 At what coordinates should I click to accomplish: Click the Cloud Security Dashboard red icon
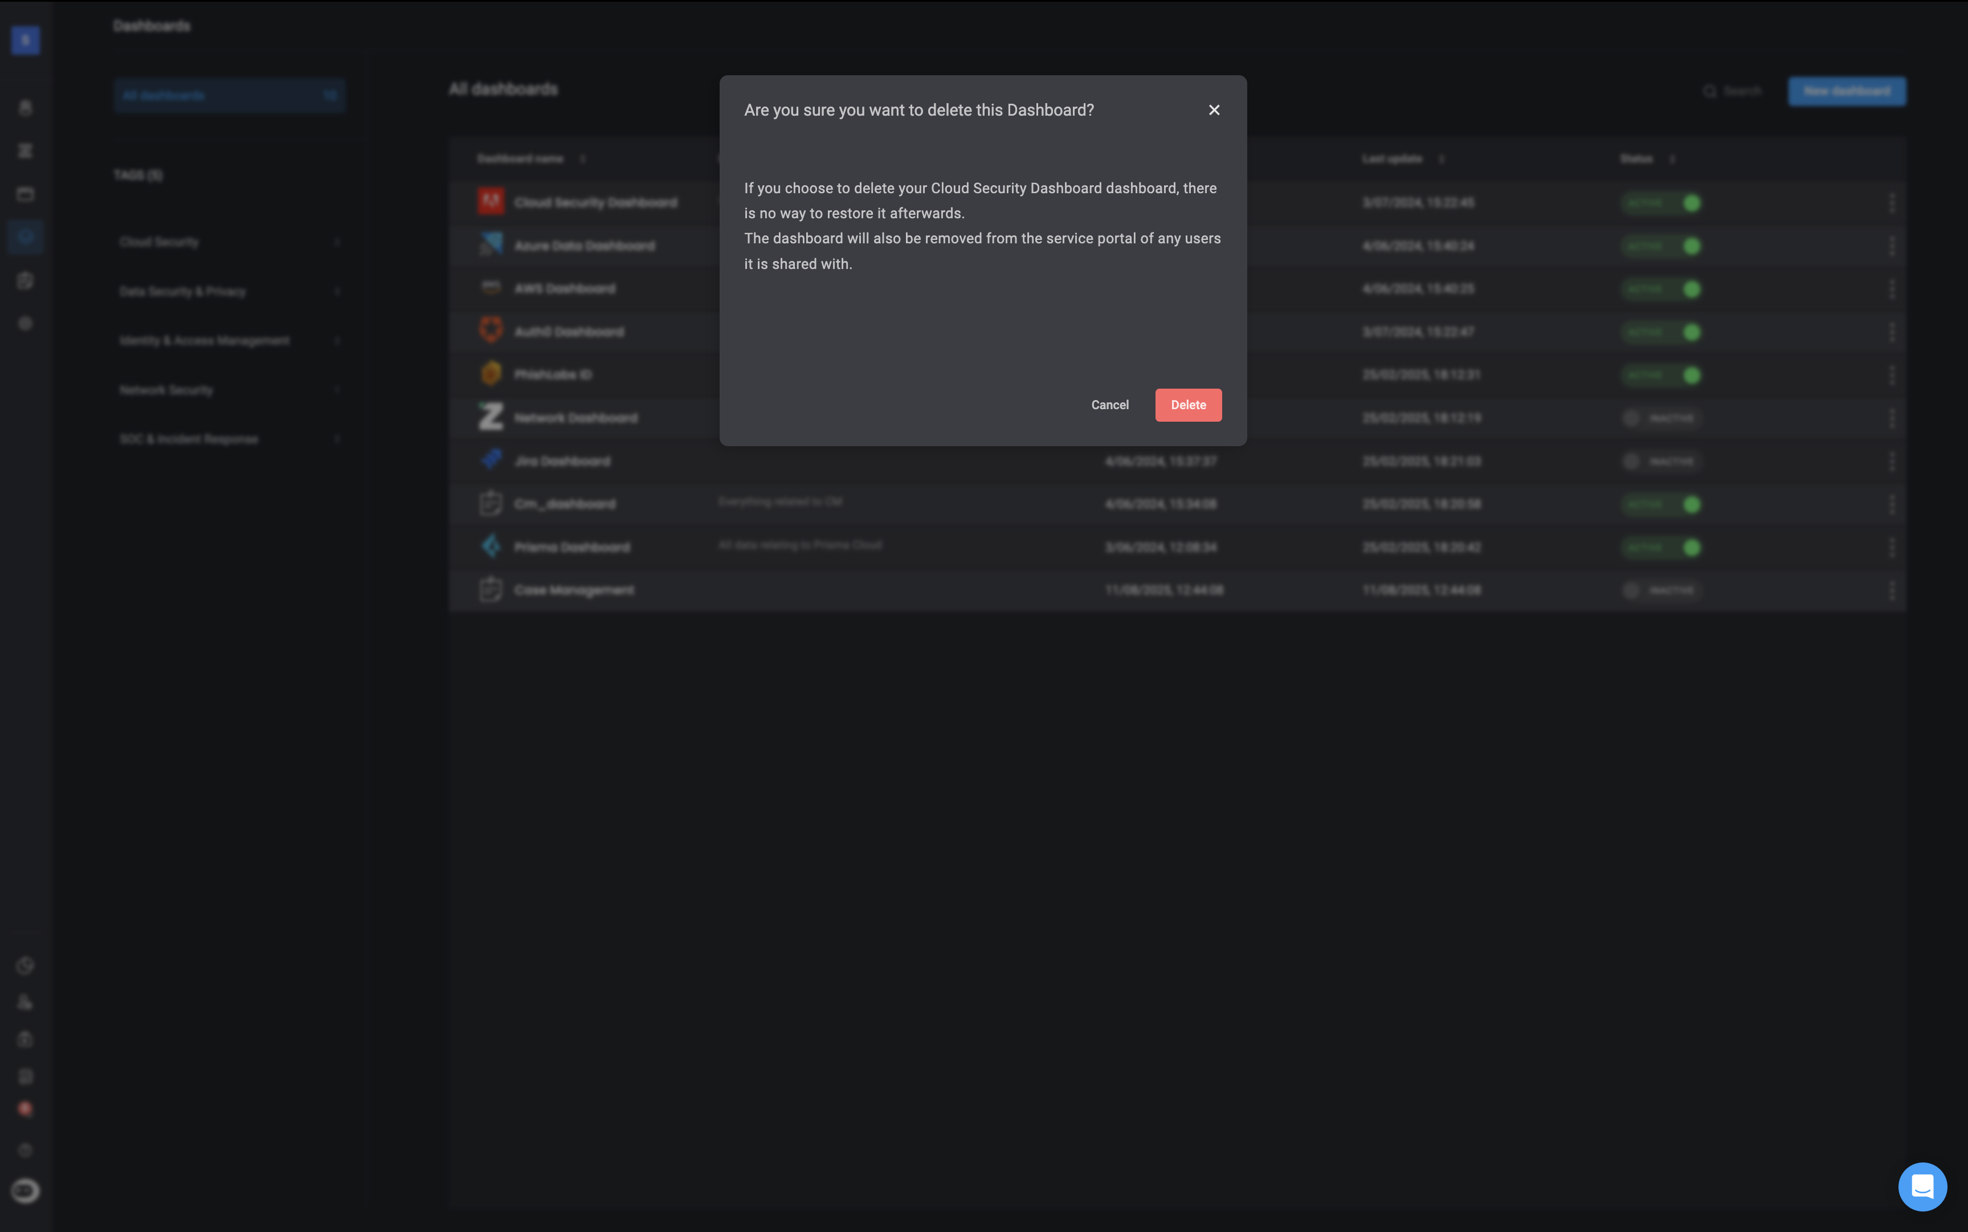click(x=491, y=201)
